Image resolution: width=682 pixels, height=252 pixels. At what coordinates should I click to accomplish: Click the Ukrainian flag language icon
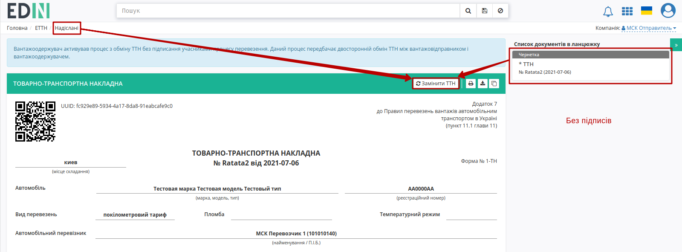click(x=647, y=11)
